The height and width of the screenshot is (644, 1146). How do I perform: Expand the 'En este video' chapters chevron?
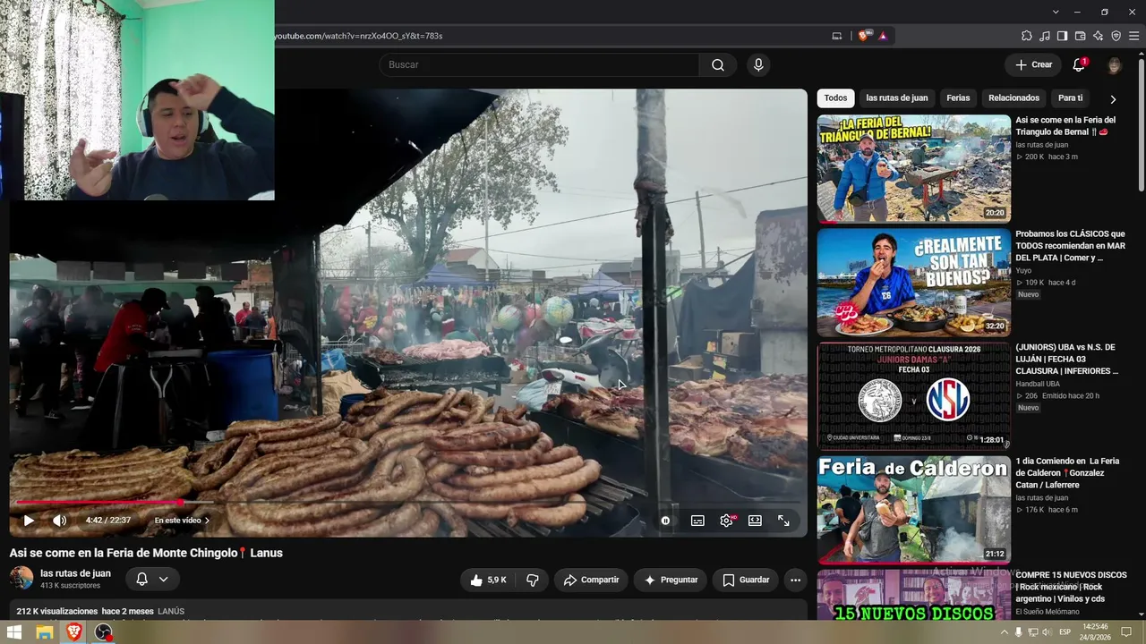tap(207, 521)
